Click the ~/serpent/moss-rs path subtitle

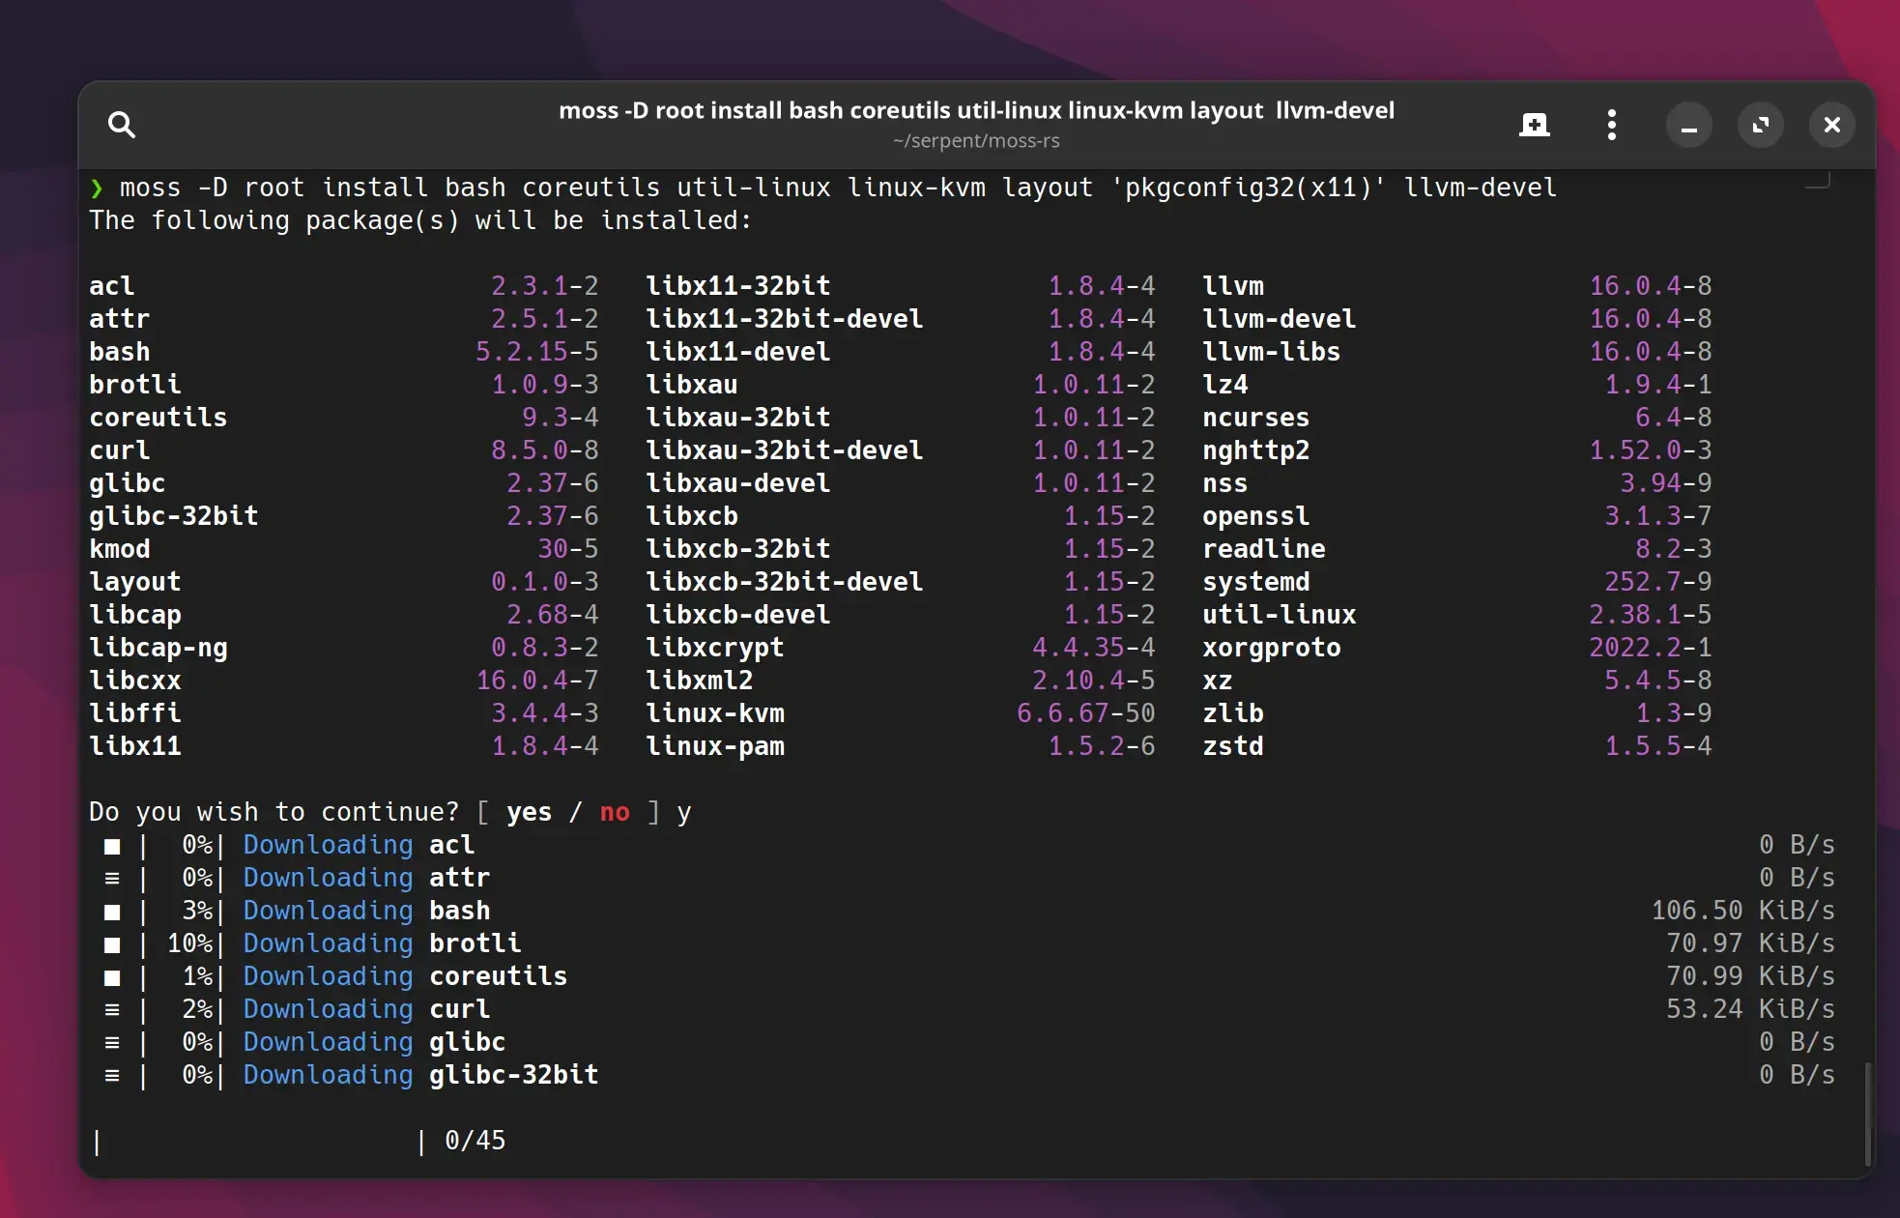[x=976, y=141]
